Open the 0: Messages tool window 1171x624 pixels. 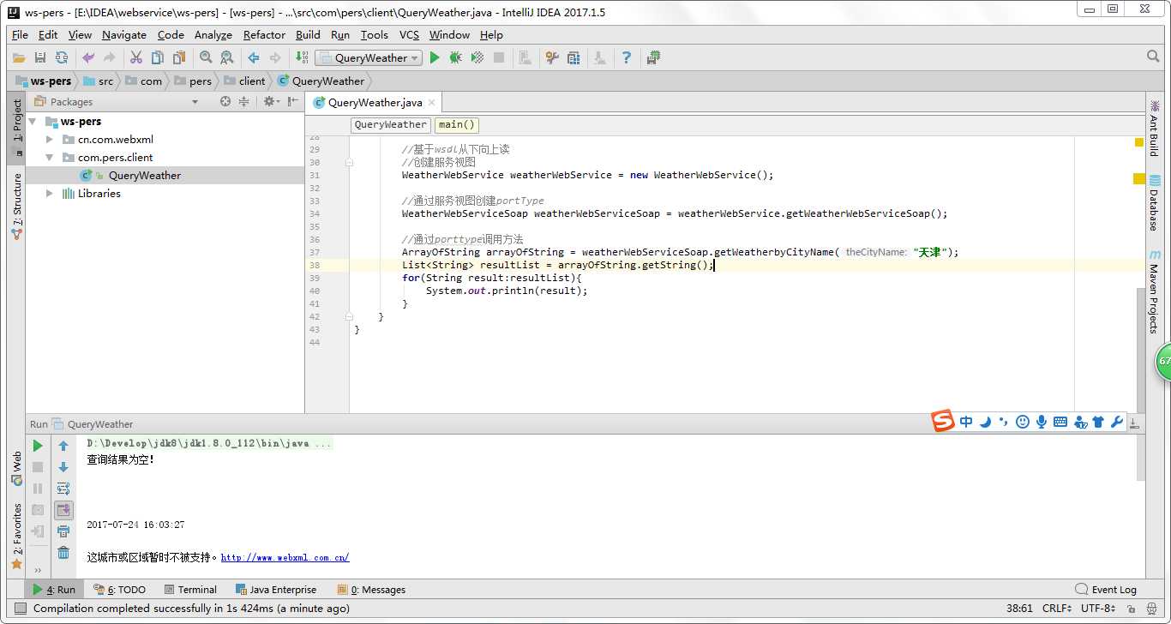[371, 590]
